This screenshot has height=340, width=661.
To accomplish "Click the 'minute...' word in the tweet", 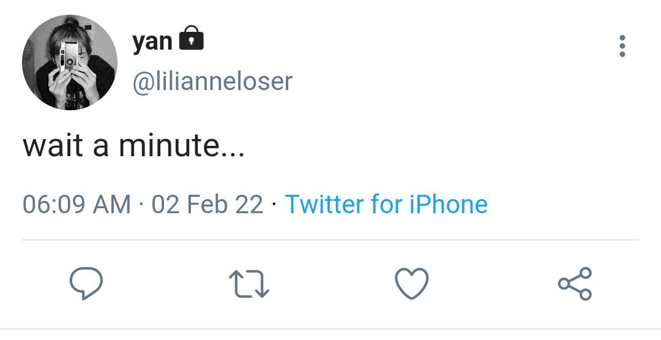I will [x=182, y=145].
